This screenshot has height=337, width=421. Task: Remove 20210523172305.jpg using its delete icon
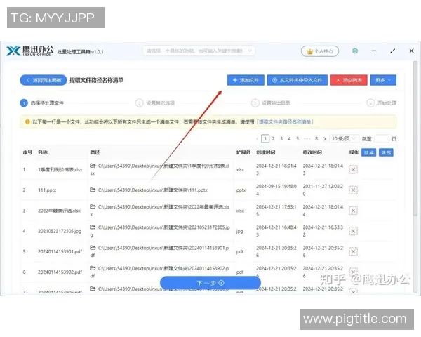pos(353,231)
